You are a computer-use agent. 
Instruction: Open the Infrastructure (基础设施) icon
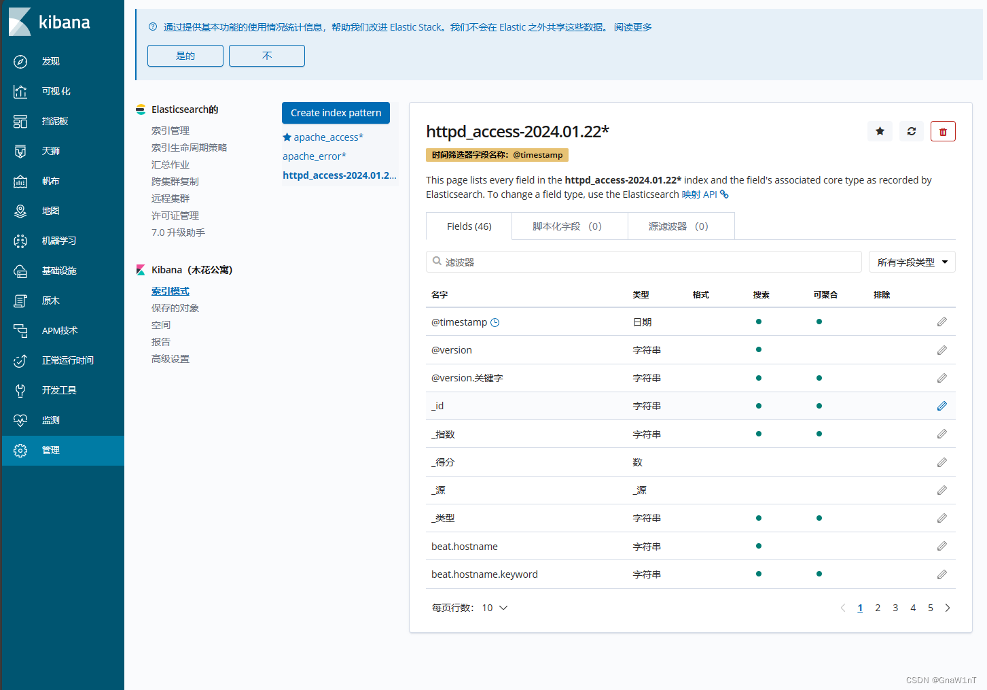pyautogui.click(x=20, y=271)
